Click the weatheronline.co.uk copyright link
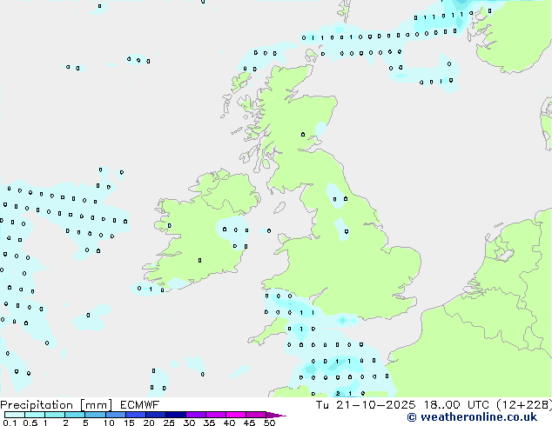Viewport: 552px width, 426px height. (x=472, y=417)
